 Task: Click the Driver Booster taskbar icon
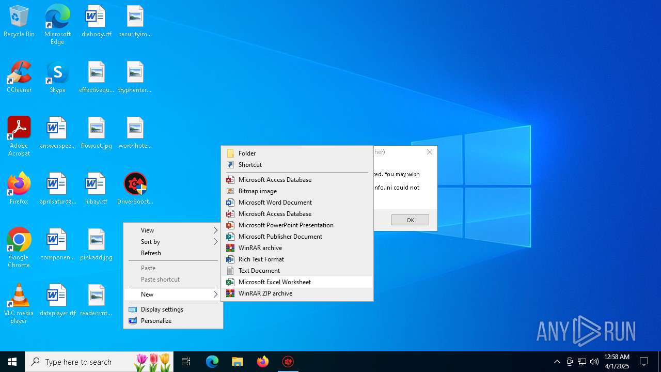click(x=288, y=362)
